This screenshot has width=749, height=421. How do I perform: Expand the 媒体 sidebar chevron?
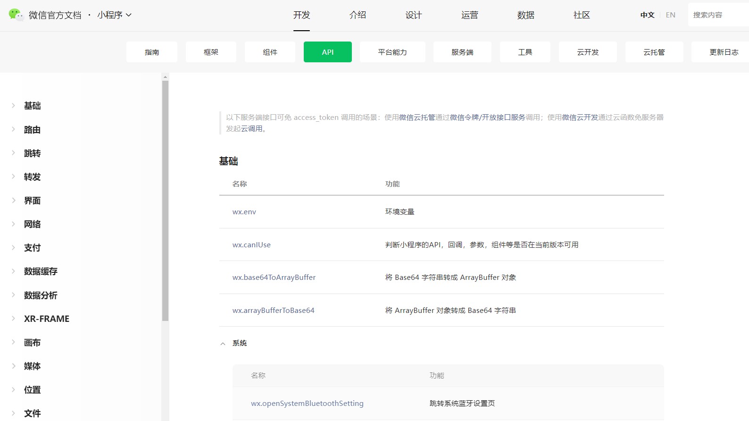coord(13,366)
